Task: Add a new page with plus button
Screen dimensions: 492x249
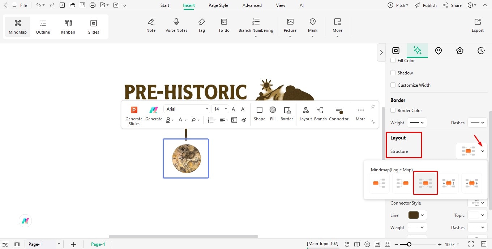Action: point(73,244)
